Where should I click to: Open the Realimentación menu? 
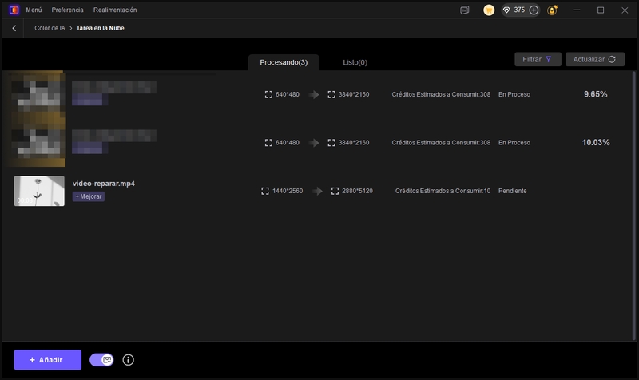tap(115, 10)
